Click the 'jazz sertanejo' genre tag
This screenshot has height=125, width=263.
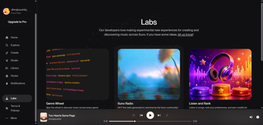(59, 56)
